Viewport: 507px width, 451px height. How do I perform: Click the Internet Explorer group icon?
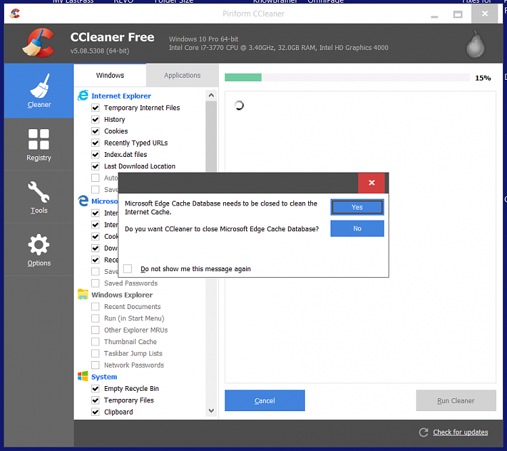pos(83,95)
